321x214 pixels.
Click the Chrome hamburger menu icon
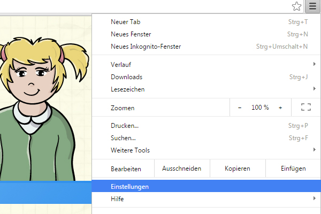point(312,6)
